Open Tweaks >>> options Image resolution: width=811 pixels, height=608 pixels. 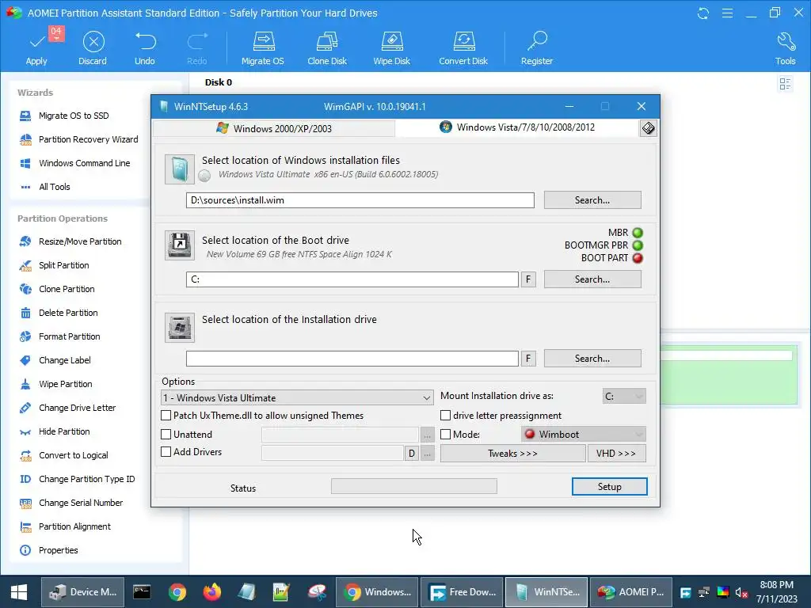point(512,454)
